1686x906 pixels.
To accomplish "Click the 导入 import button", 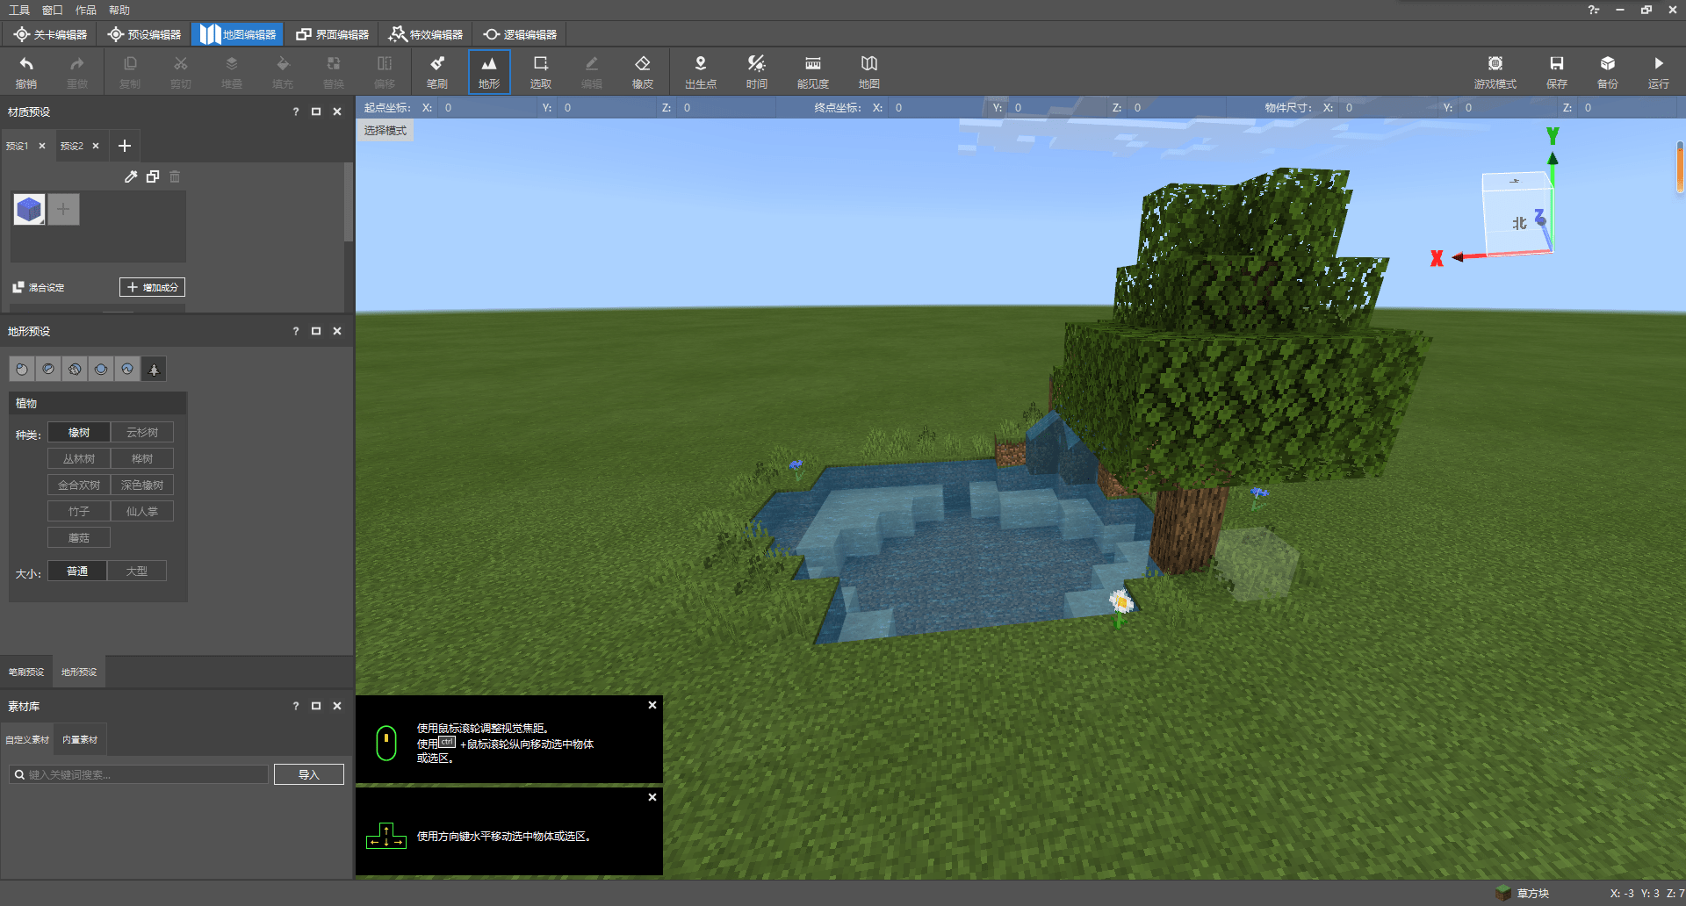I will coord(309,774).
